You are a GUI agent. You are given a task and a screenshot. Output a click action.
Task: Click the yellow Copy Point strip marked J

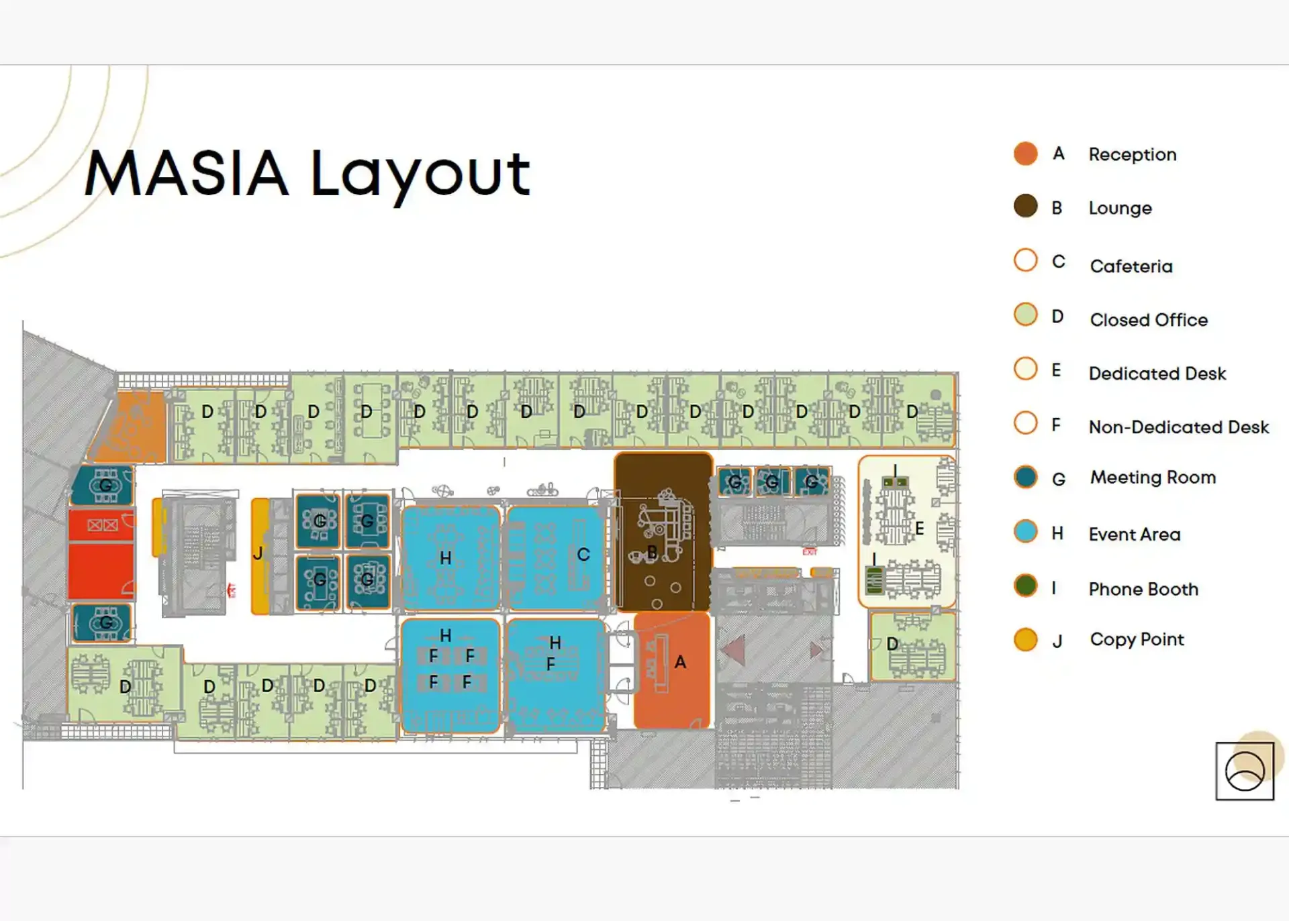coord(260,555)
